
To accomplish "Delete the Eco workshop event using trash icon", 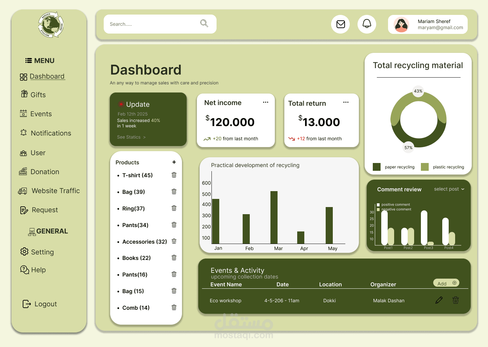I will coord(455,300).
